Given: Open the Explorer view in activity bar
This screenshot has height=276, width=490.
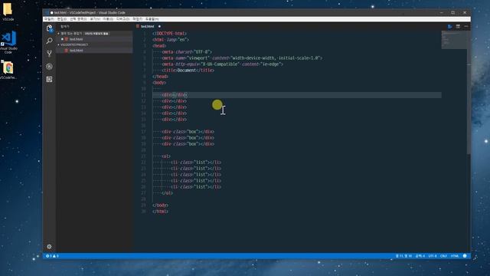Looking at the screenshot, I should tap(49, 28).
